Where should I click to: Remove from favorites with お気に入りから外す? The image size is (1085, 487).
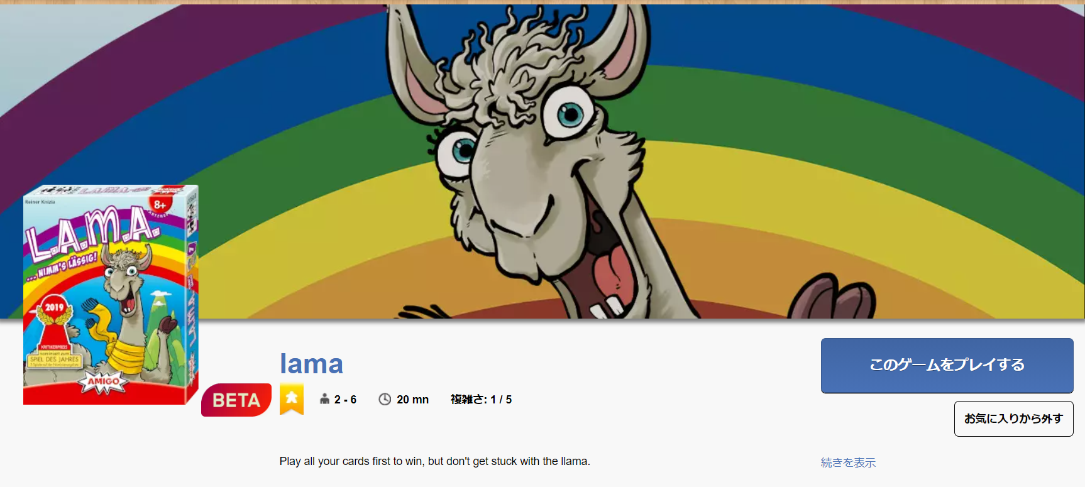pos(1013,419)
